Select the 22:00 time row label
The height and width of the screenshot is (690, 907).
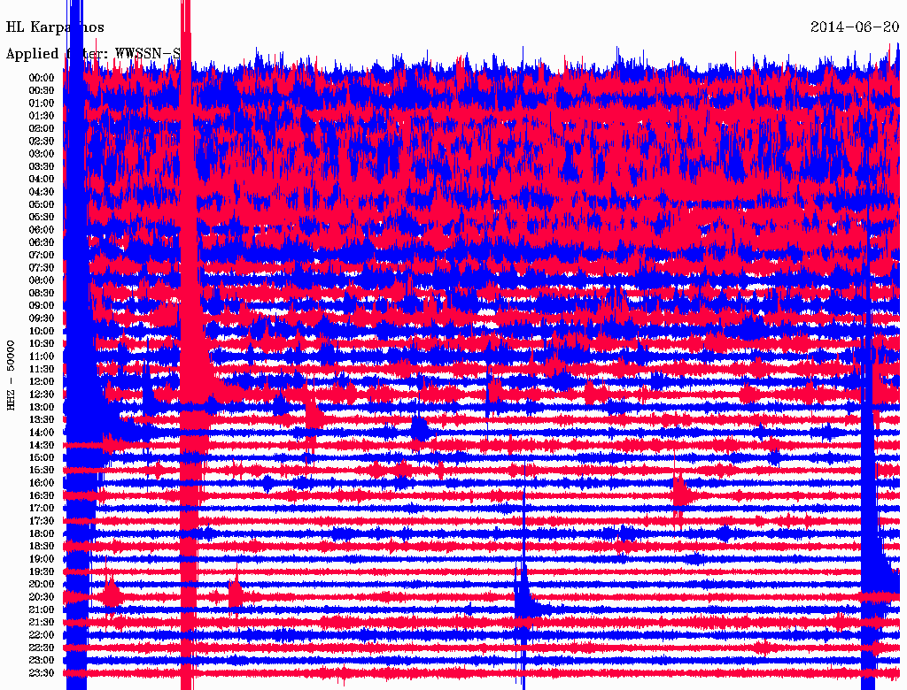[42, 635]
